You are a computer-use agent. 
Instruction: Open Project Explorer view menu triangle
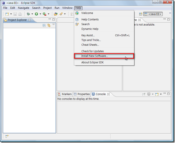(x=53, y=24)
